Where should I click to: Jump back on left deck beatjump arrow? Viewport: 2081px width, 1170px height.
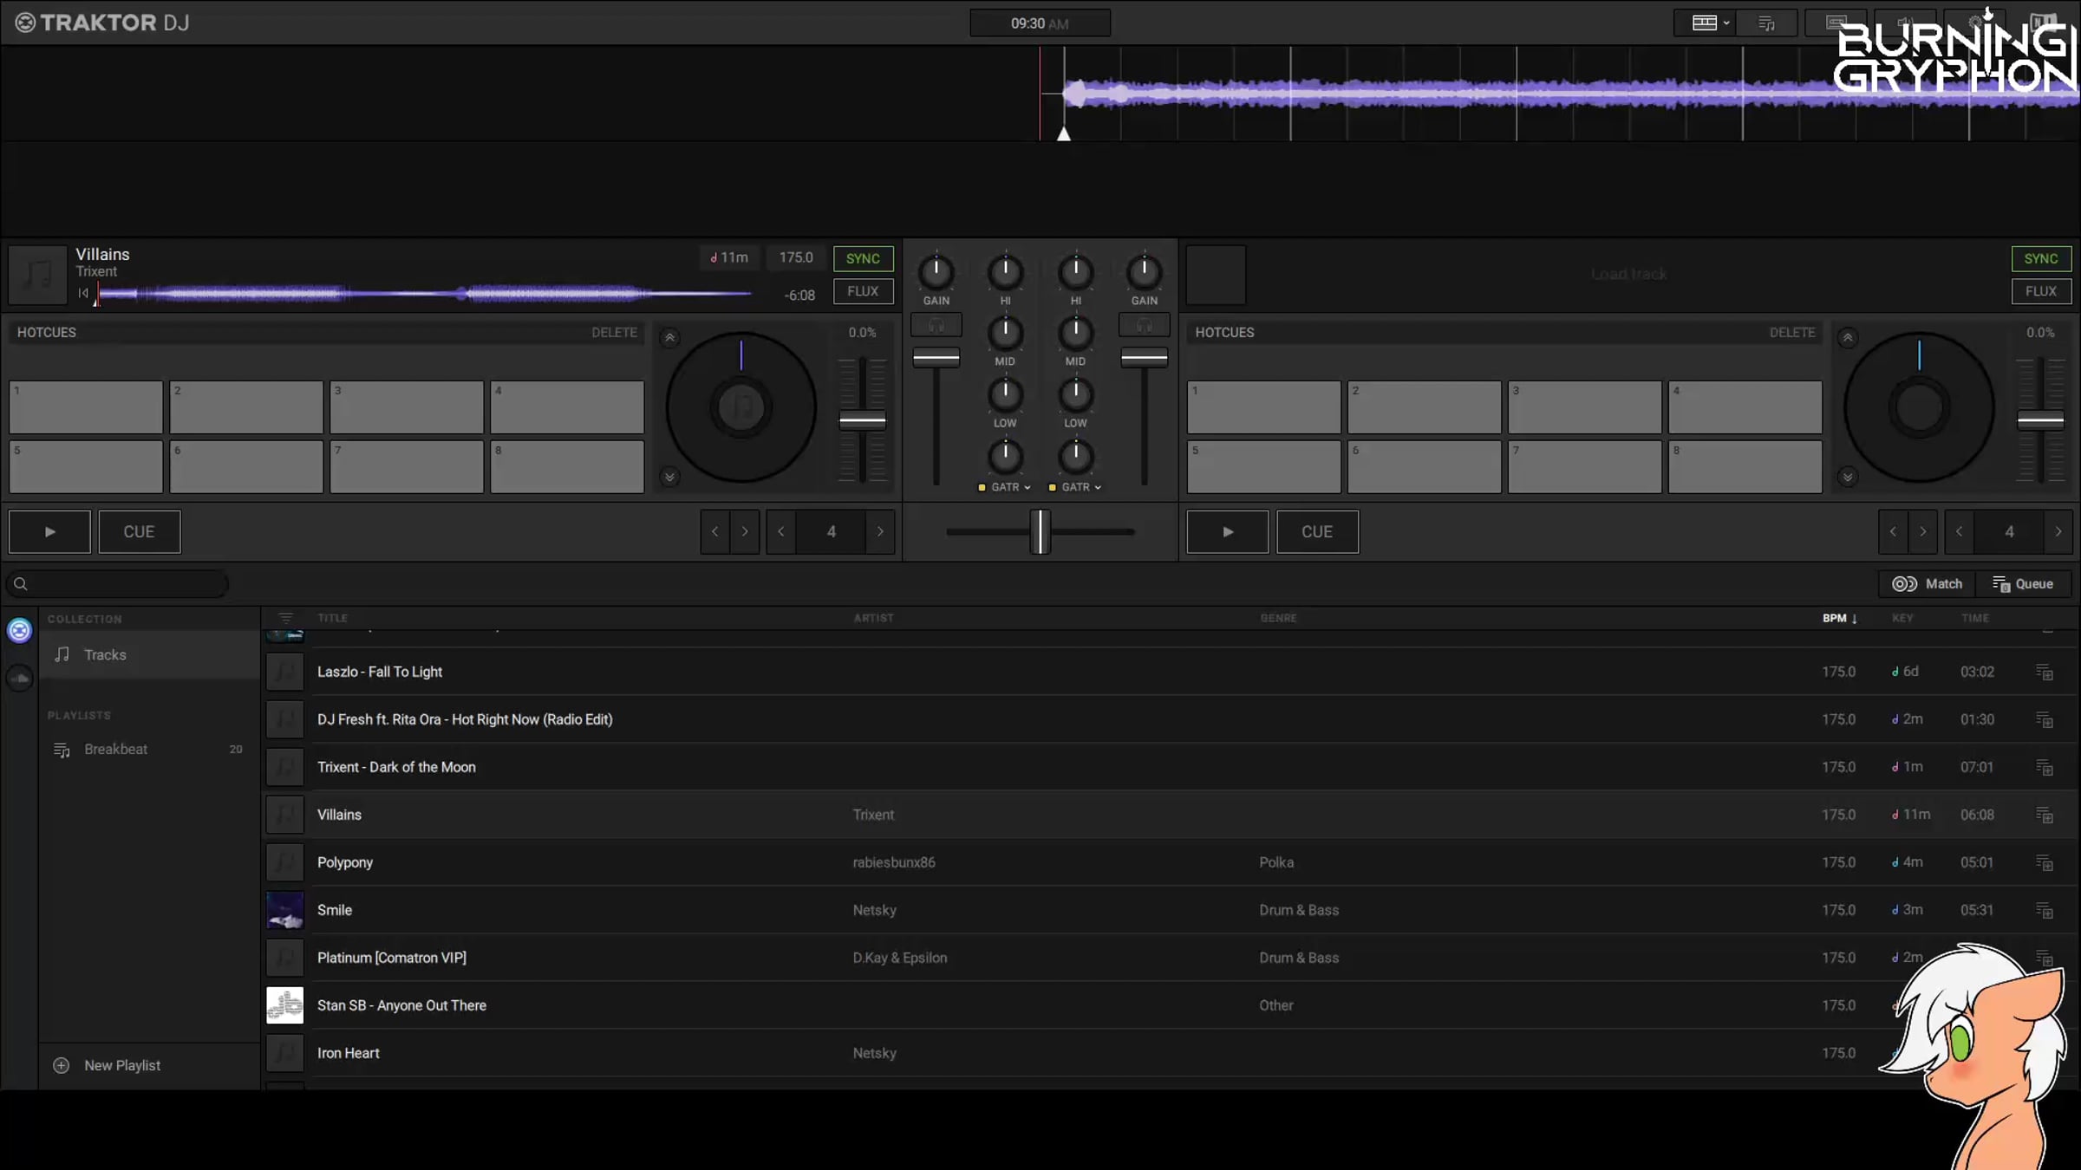pyautogui.click(x=715, y=531)
